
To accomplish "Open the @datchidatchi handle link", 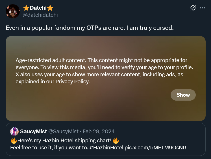I will point(40,15).
